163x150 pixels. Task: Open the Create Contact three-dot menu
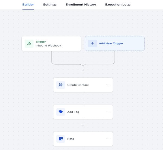[108, 85]
